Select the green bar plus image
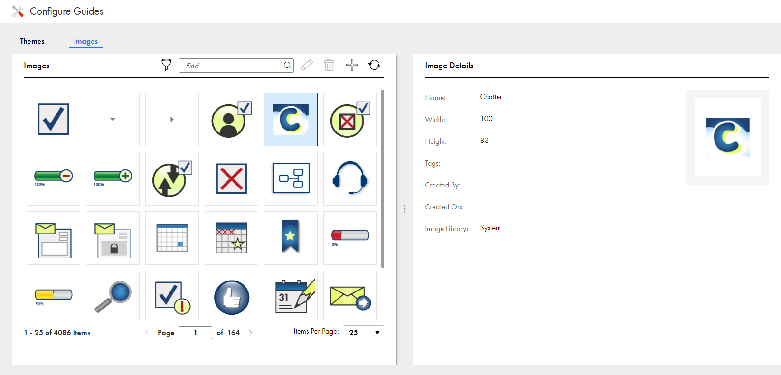This screenshot has width=781, height=375. click(x=113, y=178)
